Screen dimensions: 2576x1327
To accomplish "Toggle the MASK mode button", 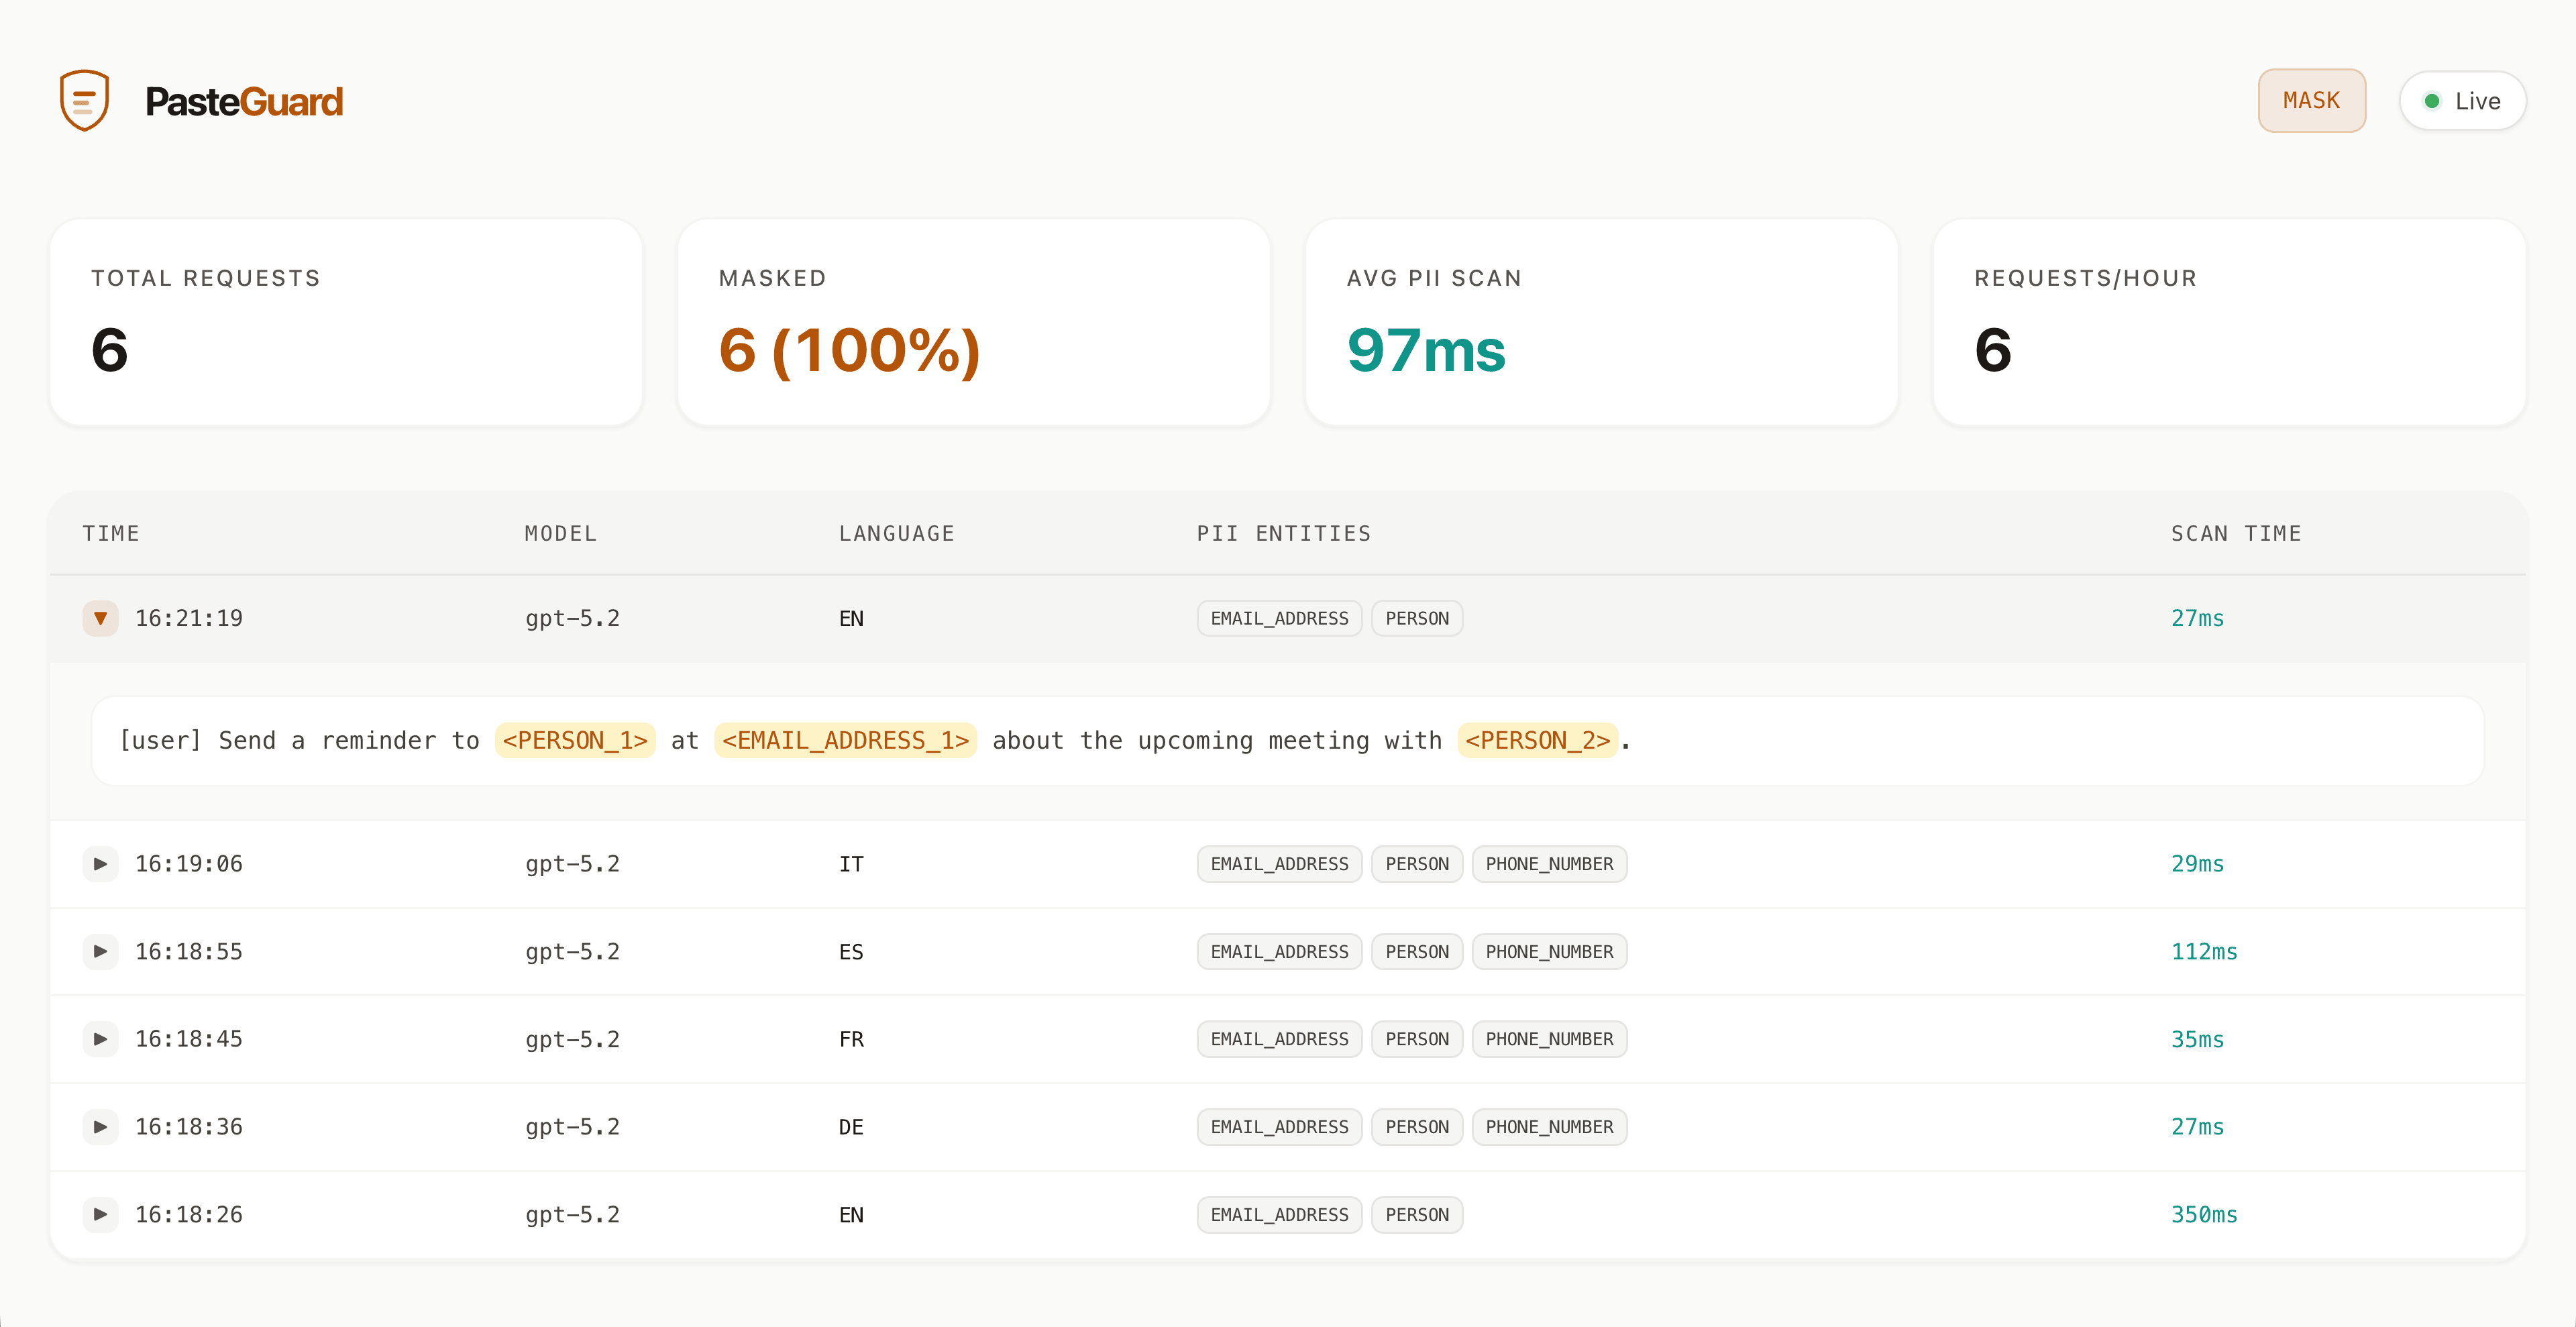I will pos(2311,100).
